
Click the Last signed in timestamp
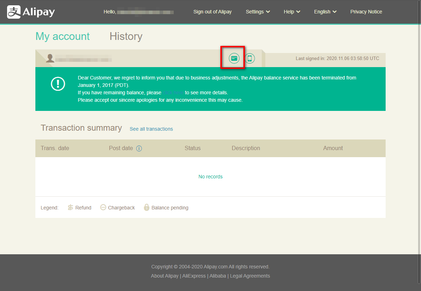338,58
